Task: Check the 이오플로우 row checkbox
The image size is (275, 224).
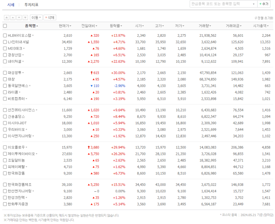Action: (x=5, y=147)
